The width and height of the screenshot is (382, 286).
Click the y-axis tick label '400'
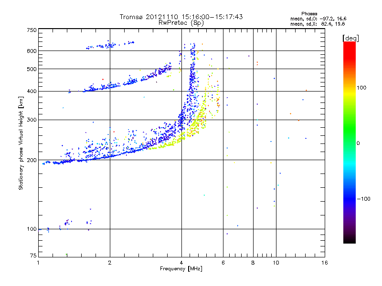(x=32, y=91)
